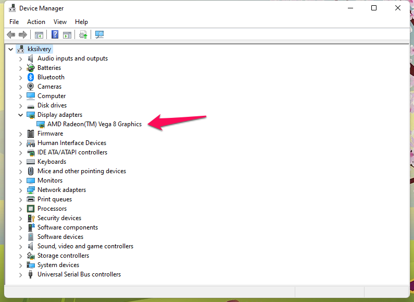Click the kksilvery computer root icon
The height and width of the screenshot is (302, 414).
click(x=20, y=49)
